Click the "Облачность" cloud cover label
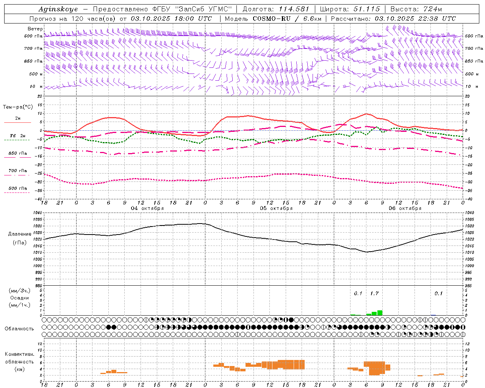Image resolution: width=485 pixels, height=388 pixels. point(19,329)
